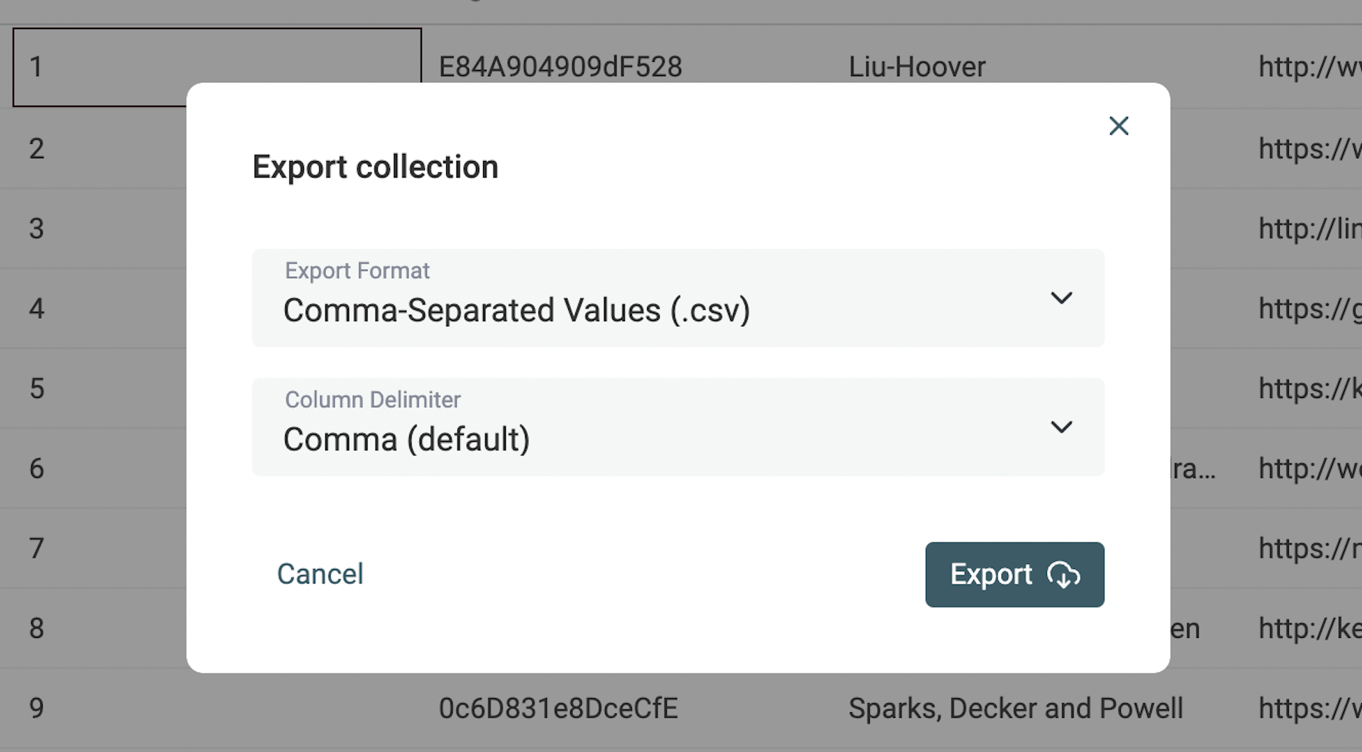Open the URL link in row 9

[1309, 707]
